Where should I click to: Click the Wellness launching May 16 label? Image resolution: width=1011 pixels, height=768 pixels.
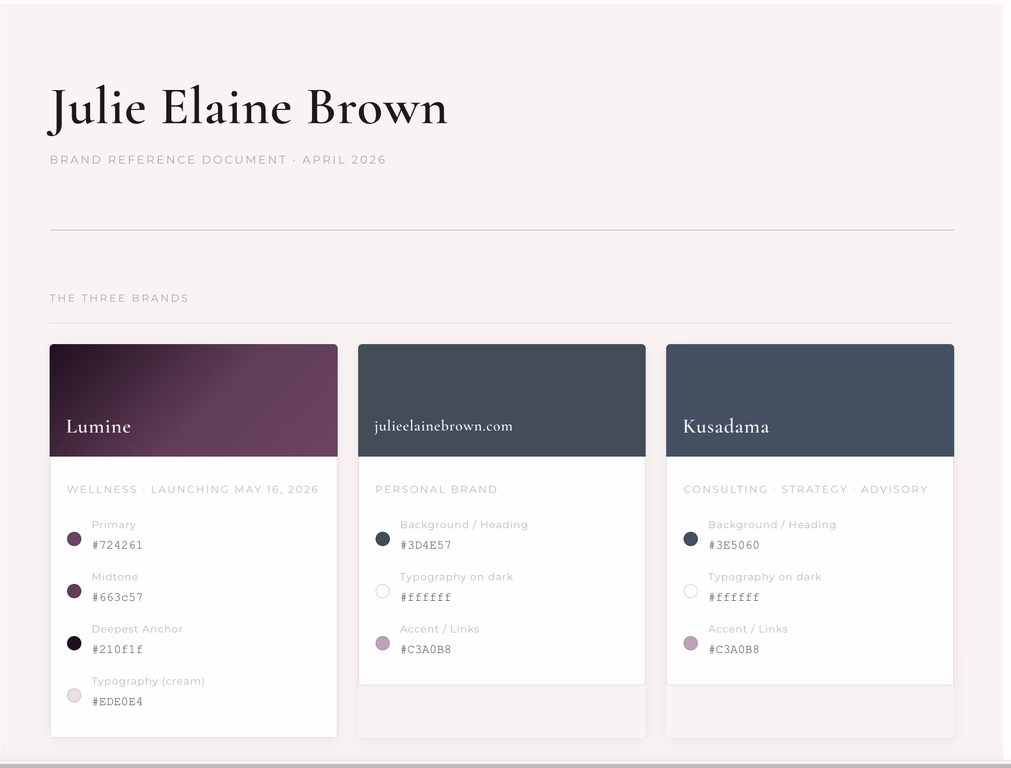pos(193,489)
